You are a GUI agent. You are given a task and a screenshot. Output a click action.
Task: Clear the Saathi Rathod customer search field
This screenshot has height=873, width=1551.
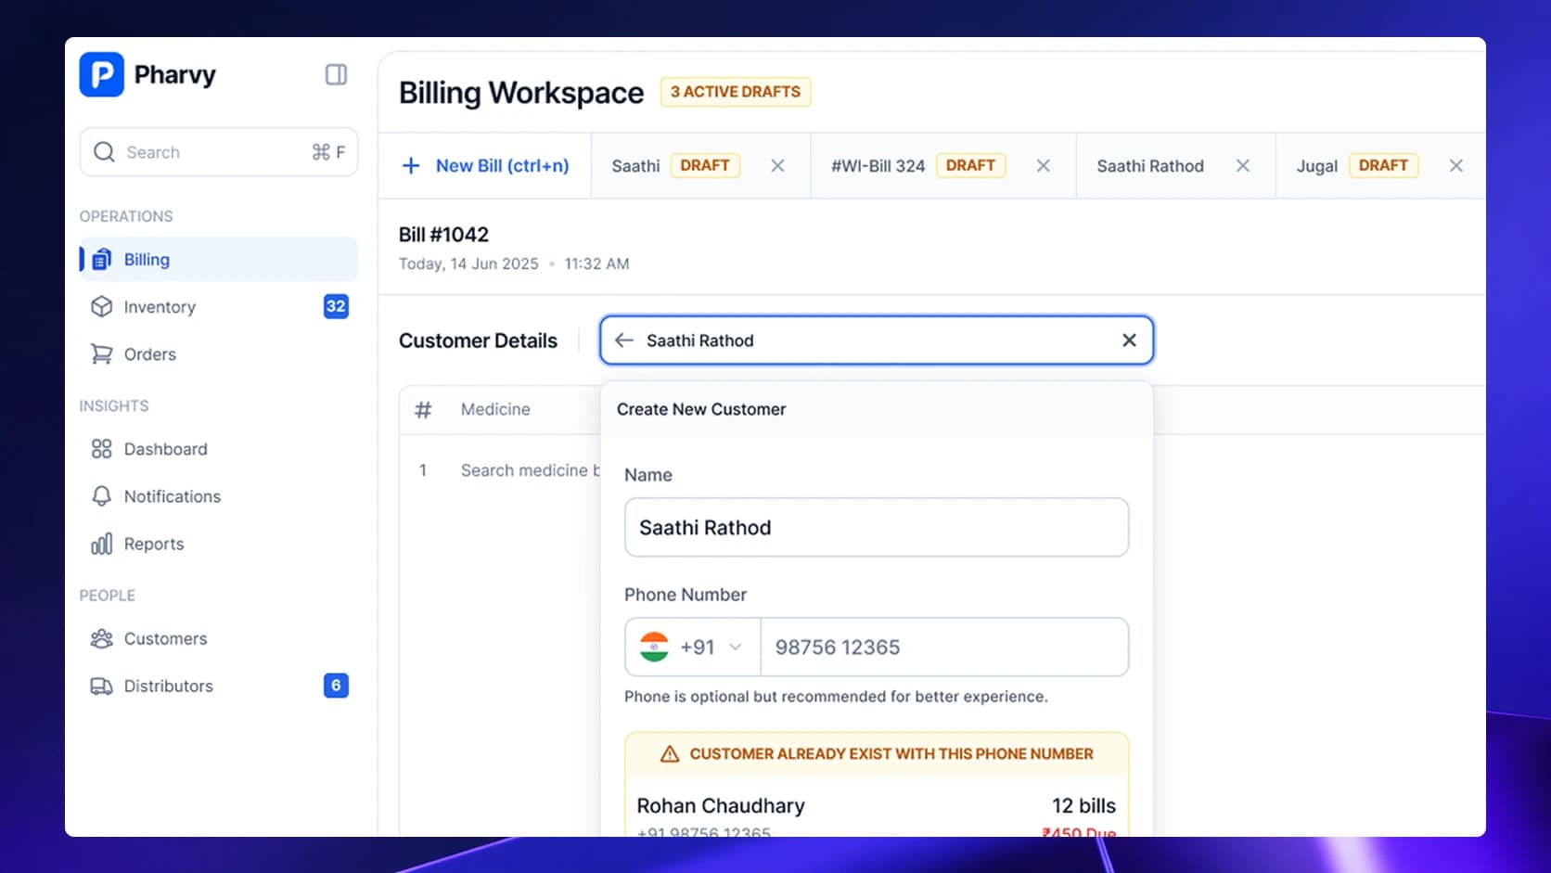point(1129,340)
